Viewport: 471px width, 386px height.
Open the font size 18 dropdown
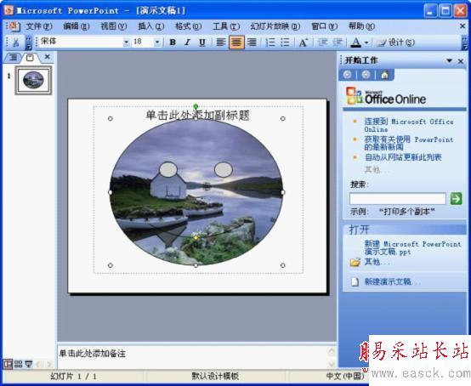(x=157, y=43)
